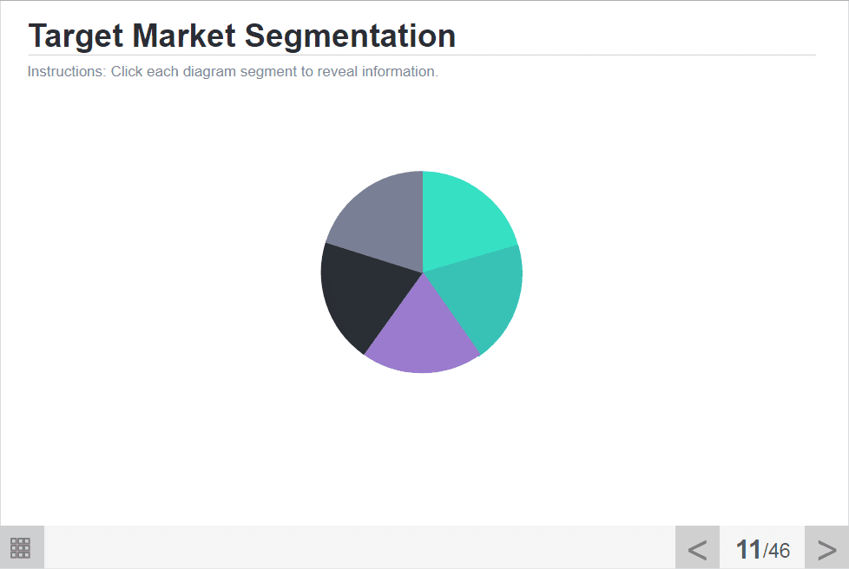Image resolution: width=849 pixels, height=569 pixels.
Task: Click the Target Market Segmentation title
Action: 241,36
